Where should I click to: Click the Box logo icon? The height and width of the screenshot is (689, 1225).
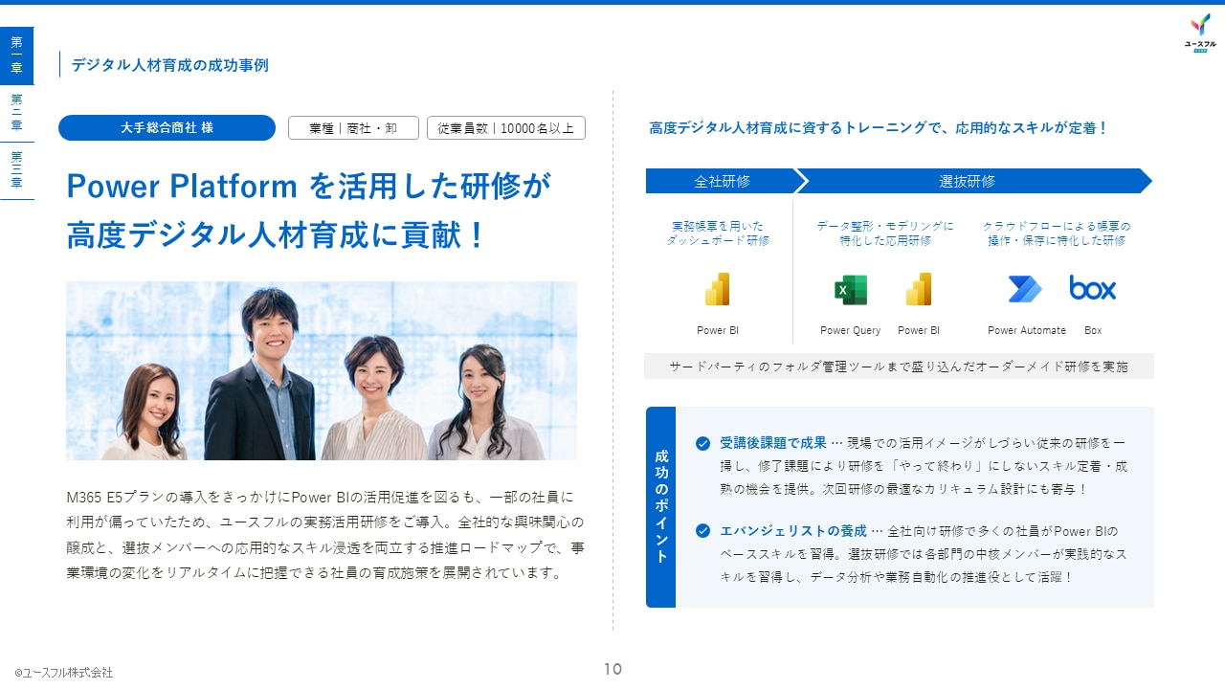point(1093,288)
